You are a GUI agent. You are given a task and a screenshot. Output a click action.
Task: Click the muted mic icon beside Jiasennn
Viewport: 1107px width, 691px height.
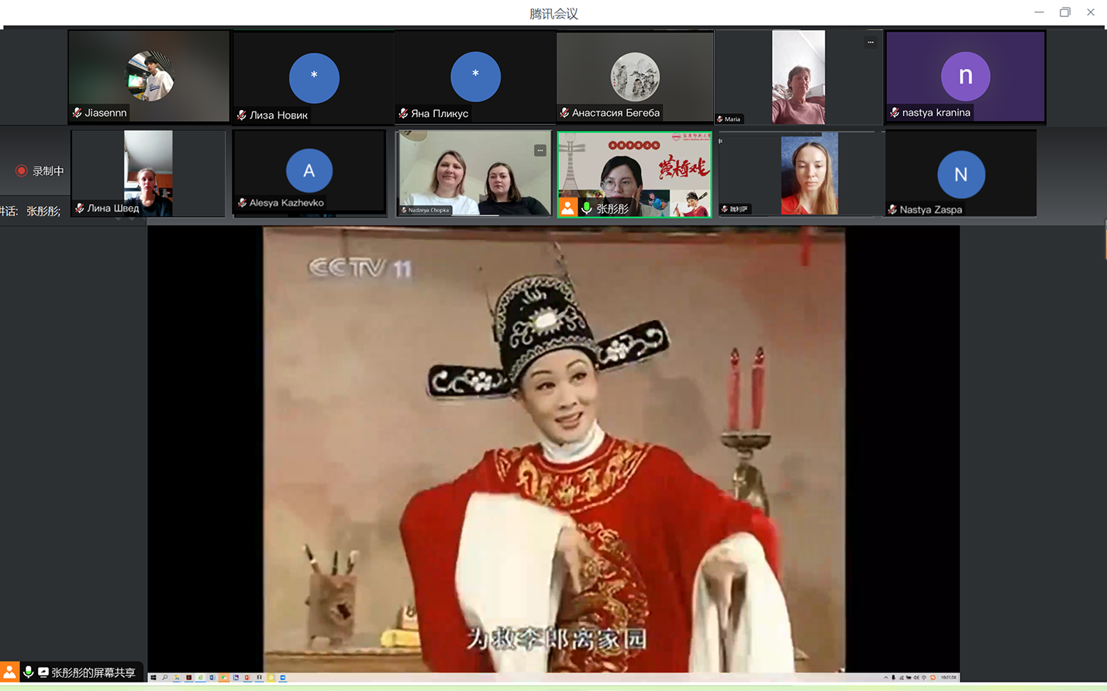point(78,113)
